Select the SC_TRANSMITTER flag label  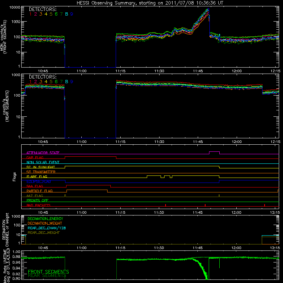[x=41, y=172]
